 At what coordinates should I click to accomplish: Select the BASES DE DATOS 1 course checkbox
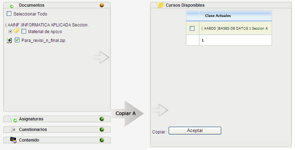coord(192,28)
